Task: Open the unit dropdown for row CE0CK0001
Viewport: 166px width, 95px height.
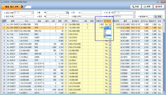Action: [x=110, y=64]
